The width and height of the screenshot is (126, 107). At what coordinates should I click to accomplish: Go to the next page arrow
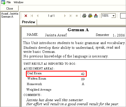tap(65, 16)
